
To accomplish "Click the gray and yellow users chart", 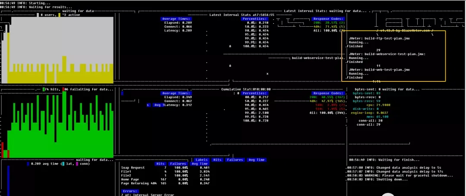I will pyautogui.click(x=58, y=50).
